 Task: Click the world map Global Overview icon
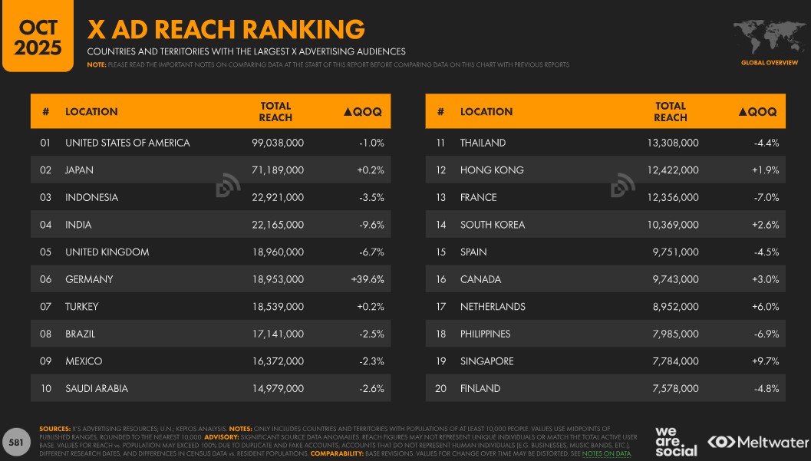tap(769, 37)
